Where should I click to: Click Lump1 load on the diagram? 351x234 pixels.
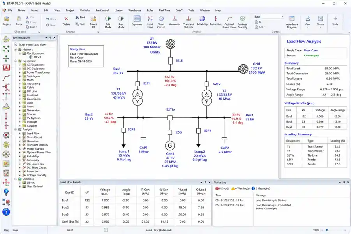[x=123, y=146]
